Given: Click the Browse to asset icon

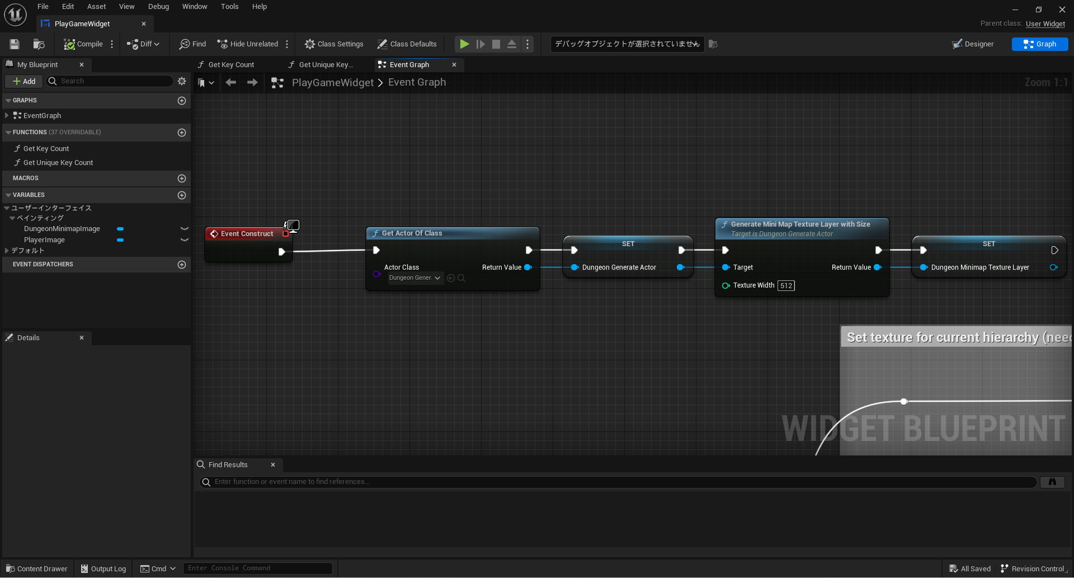Looking at the screenshot, I should coord(39,44).
